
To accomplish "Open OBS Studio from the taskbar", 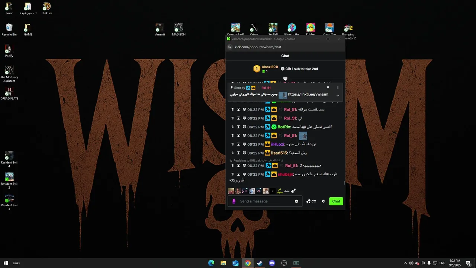I will tap(284, 263).
